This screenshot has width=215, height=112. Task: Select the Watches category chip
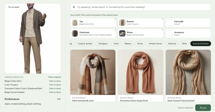click(172, 44)
